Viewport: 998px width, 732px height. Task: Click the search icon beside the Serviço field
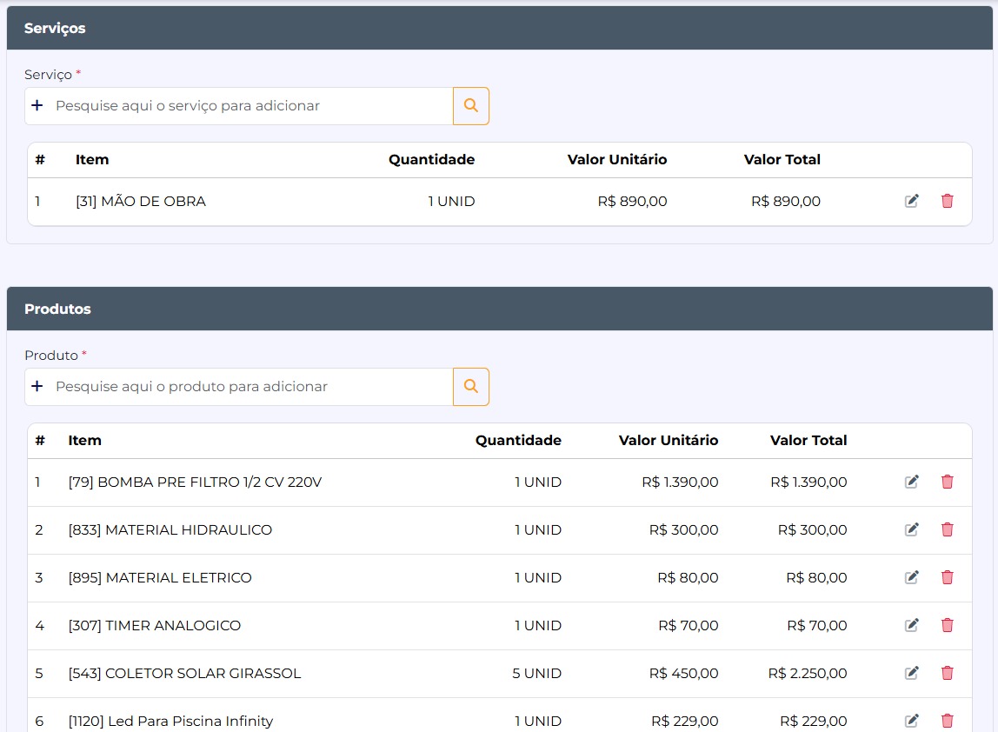(470, 106)
